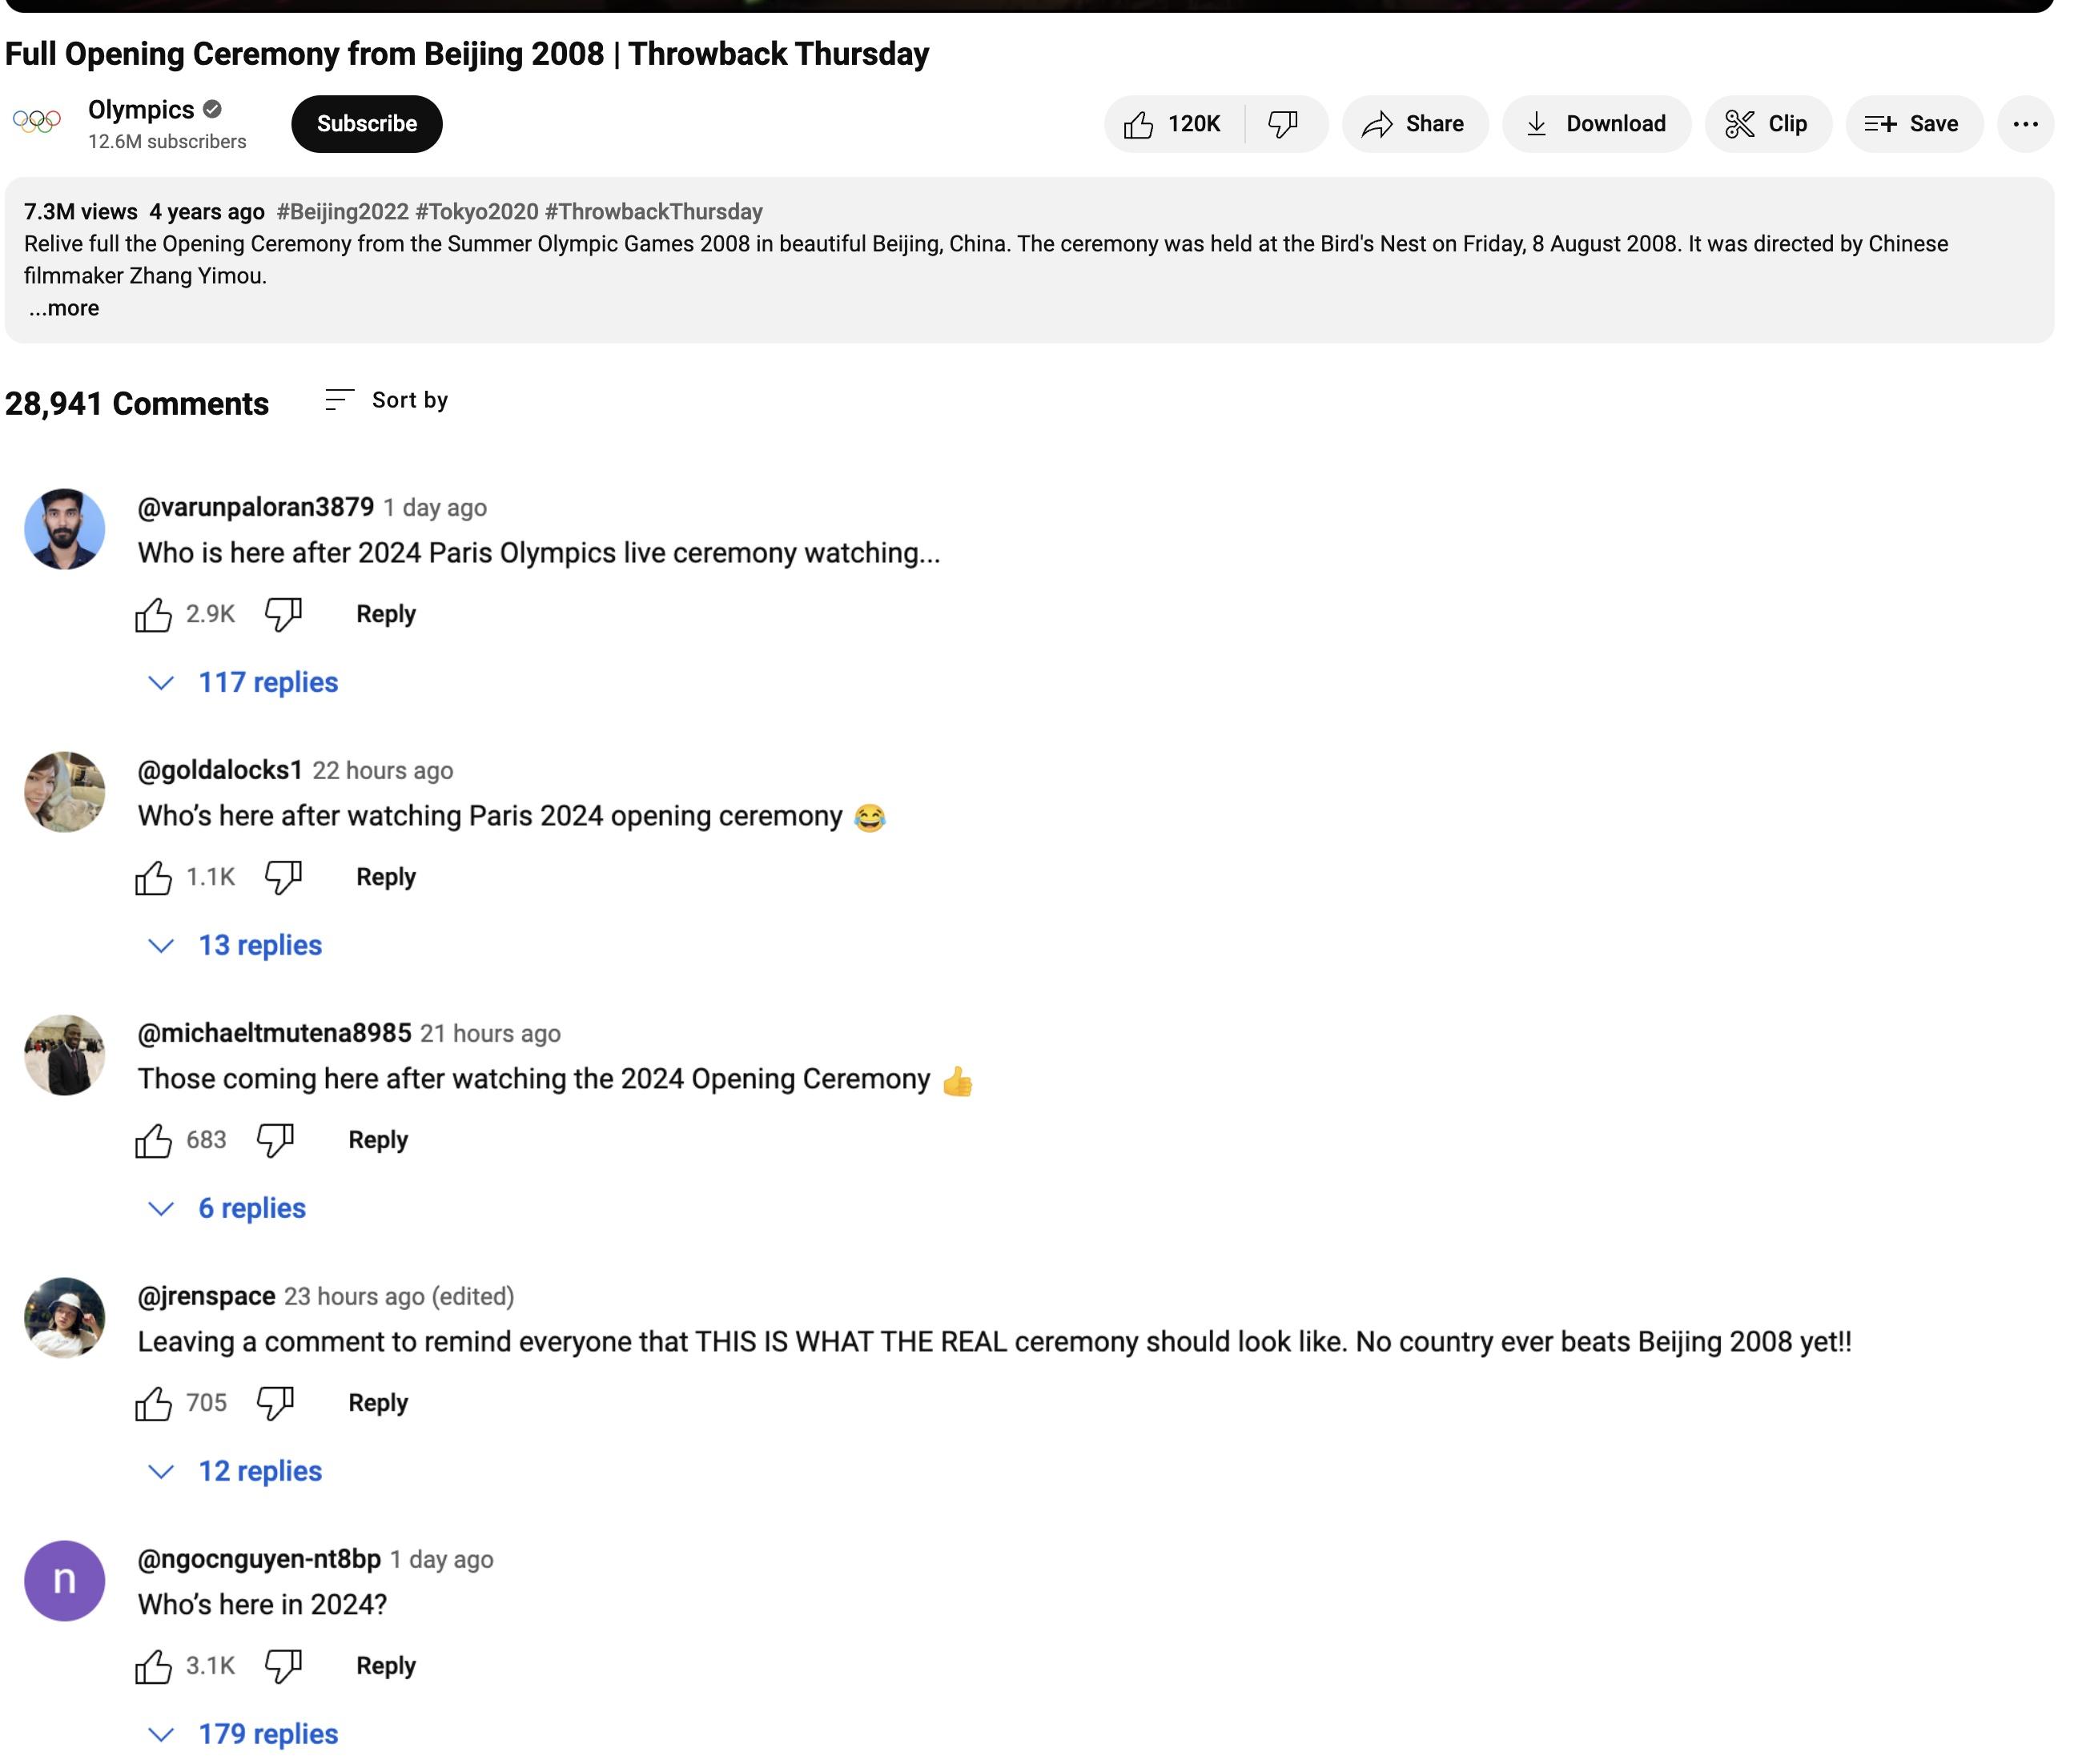The image size is (2082, 1764).
Task: Open the '1 day ago' timestamp on @varunpaloran3879 comment
Action: coord(435,508)
